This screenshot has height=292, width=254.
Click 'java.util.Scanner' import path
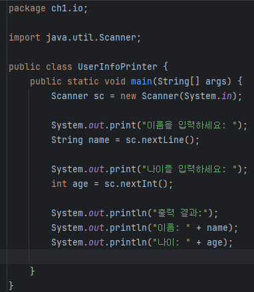pyautogui.click(x=91, y=38)
